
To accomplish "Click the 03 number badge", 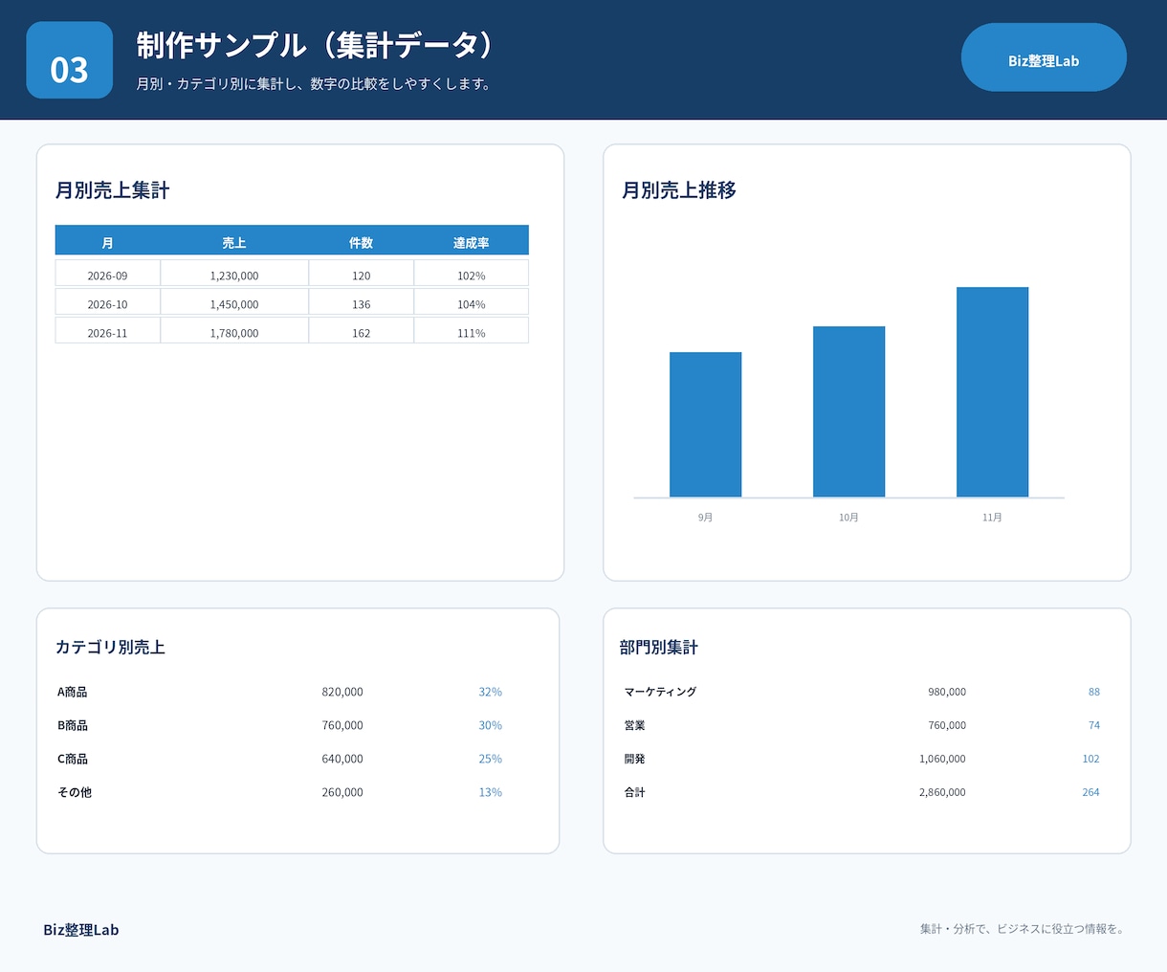I will [x=69, y=60].
